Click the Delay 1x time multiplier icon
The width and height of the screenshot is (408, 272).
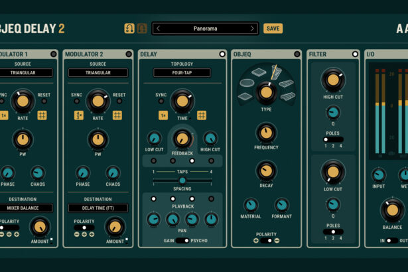[163, 115]
